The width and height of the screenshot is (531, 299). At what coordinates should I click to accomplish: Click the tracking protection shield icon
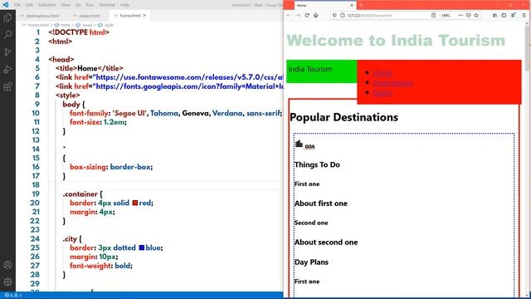click(x=334, y=15)
